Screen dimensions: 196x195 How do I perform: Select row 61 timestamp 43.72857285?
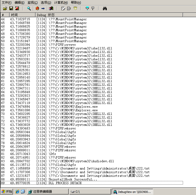[20, 81]
